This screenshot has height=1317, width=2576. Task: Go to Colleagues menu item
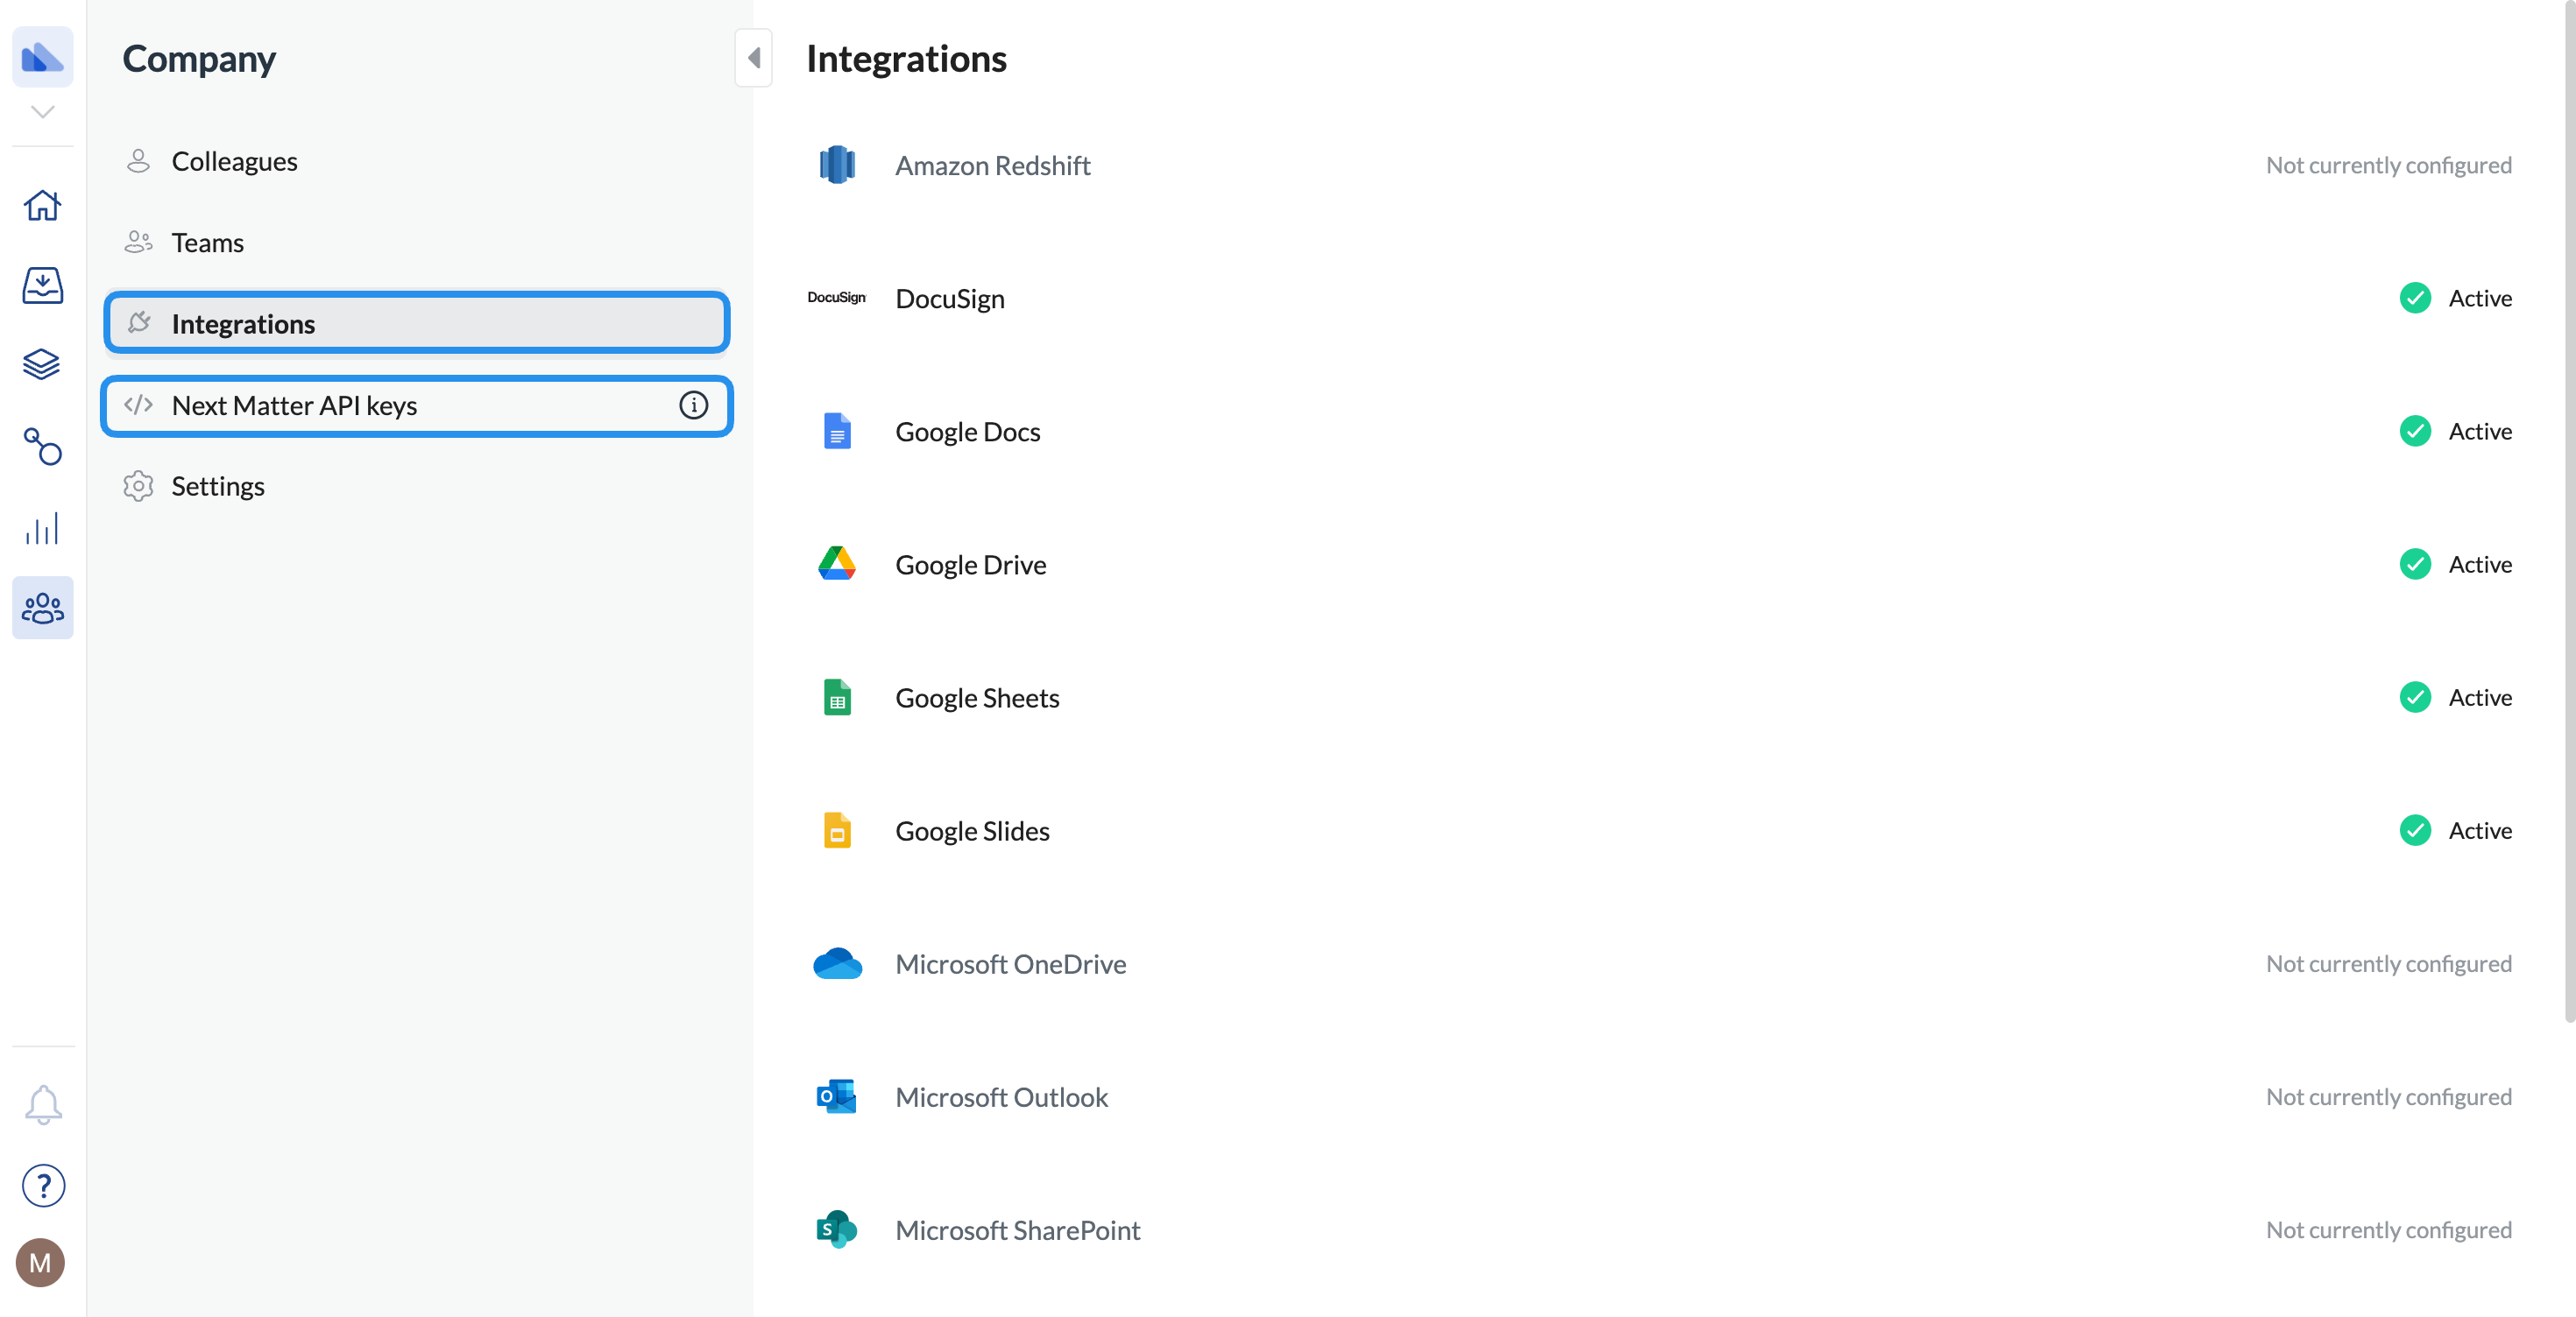click(234, 162)
